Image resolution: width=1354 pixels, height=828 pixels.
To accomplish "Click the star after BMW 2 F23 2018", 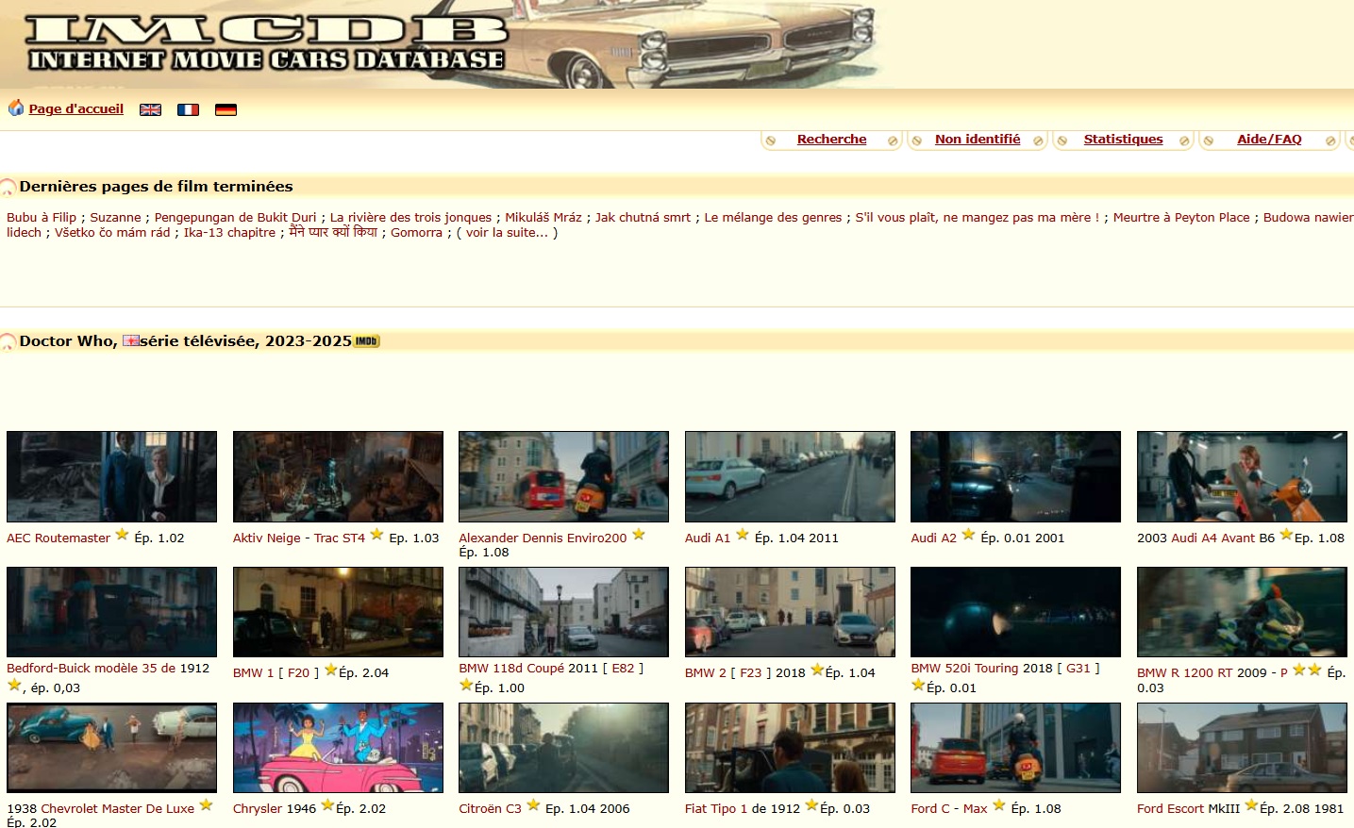I will pos(817,670).
